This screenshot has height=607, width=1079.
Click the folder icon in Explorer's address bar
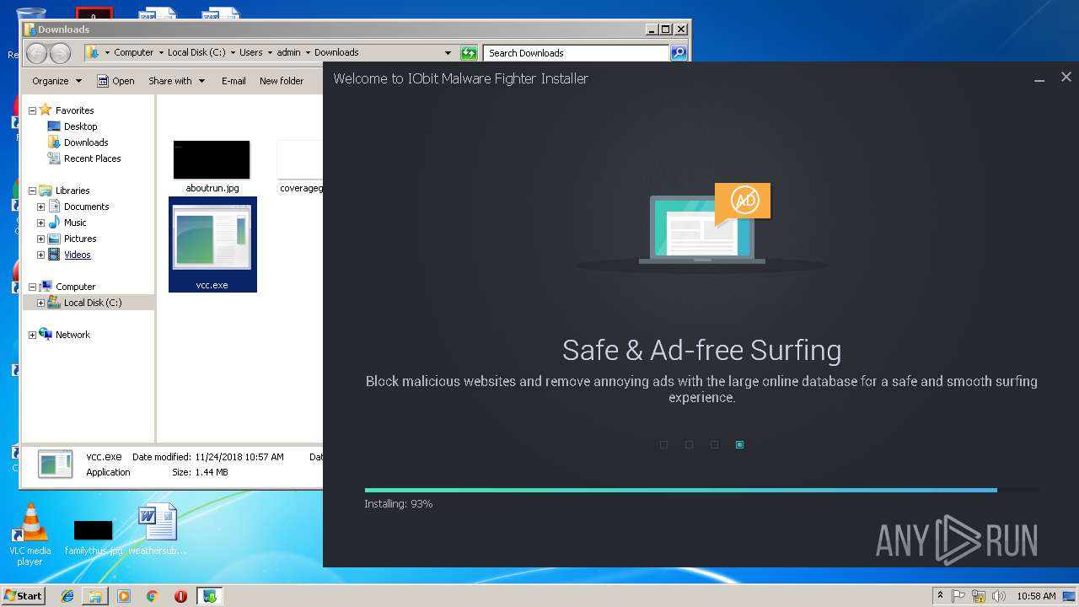(x=93, y=52)
